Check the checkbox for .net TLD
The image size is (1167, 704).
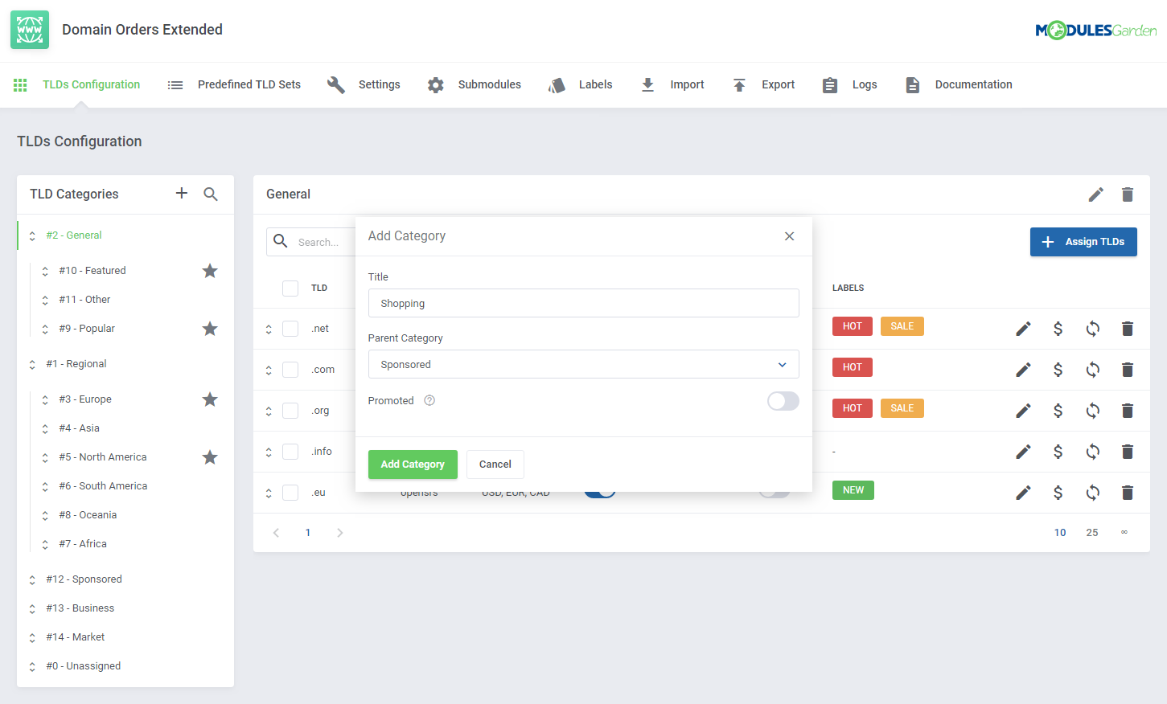290,329
